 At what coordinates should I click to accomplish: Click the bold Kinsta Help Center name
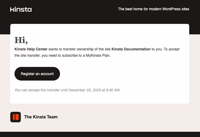point(31,49)
